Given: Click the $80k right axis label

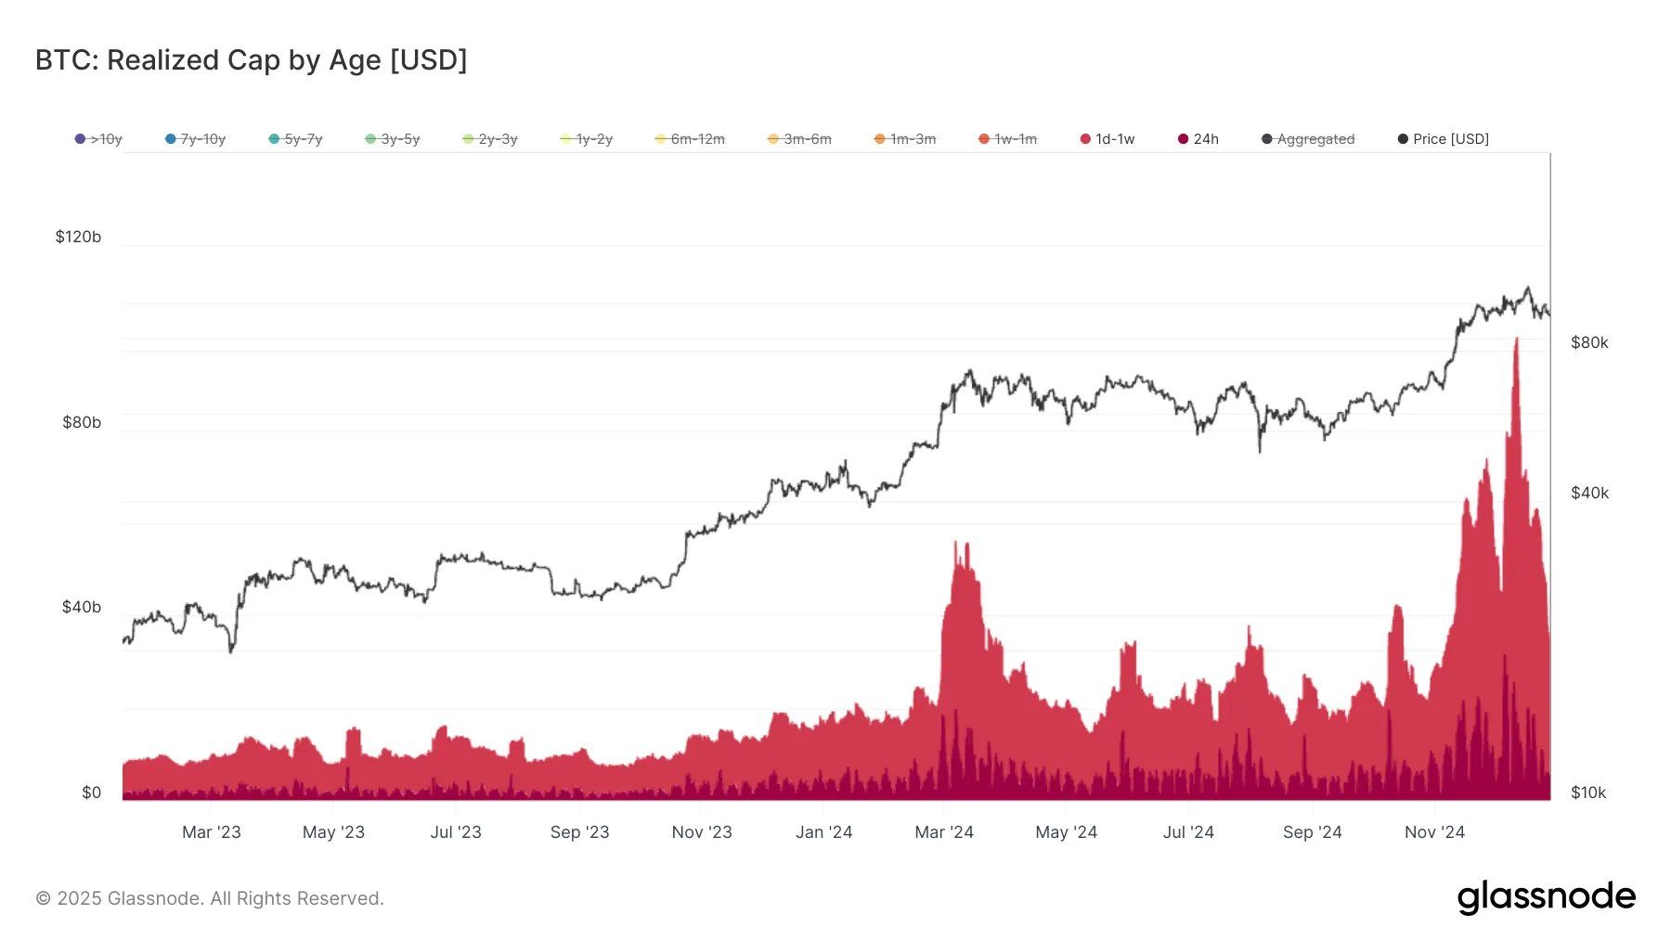Looking at the screenshot, I should [1589, 342].
